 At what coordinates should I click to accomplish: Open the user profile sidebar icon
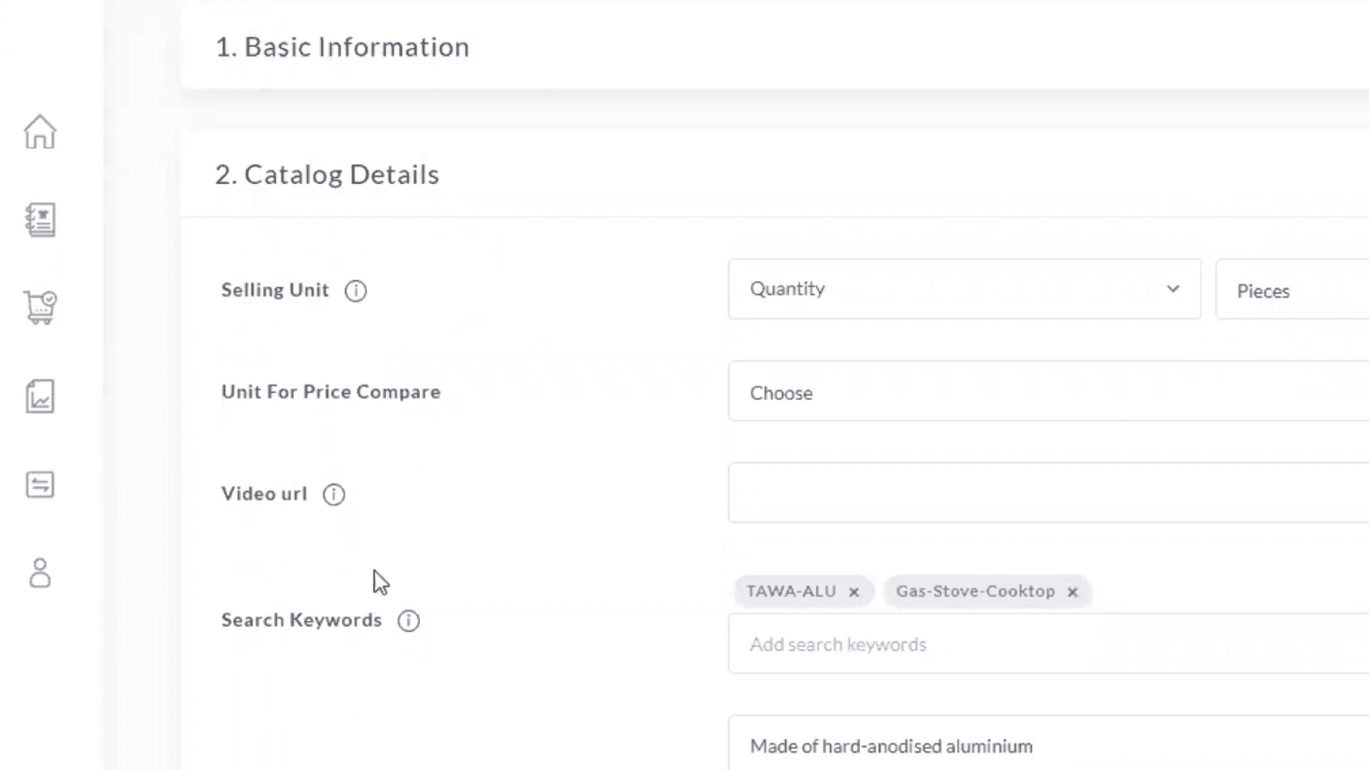pyautogui.click(x=40, y=573)
